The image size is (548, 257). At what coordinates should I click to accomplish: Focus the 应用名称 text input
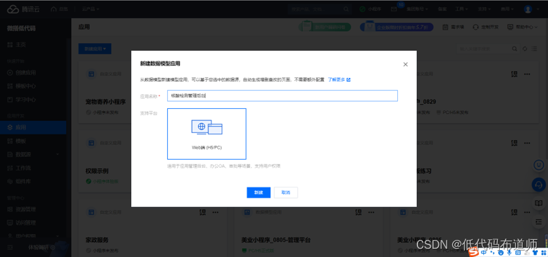click(x=282, y=96)
